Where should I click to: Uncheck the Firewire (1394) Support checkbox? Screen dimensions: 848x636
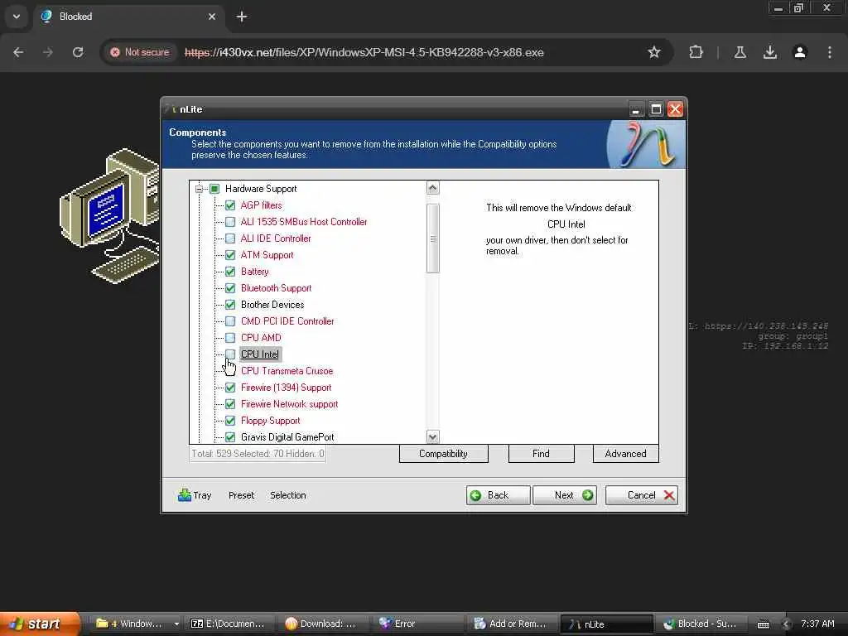[x=230, y=388]
